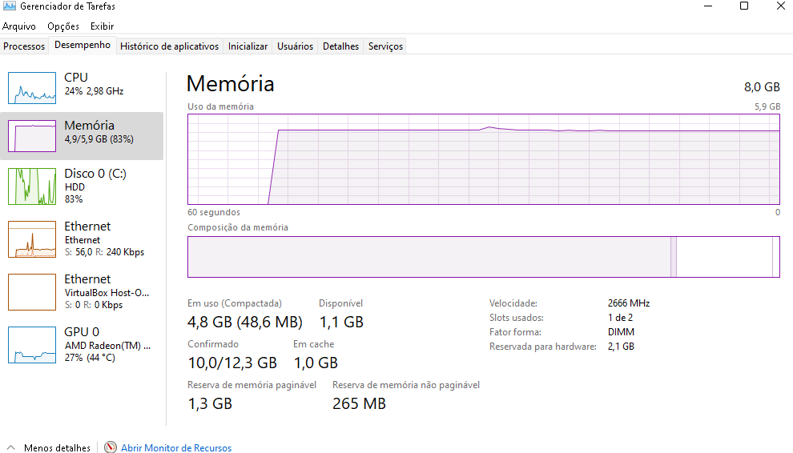Click the Resource Monitor icon
The width and height of the screenshot is (793, 453).
click(111, 447)
